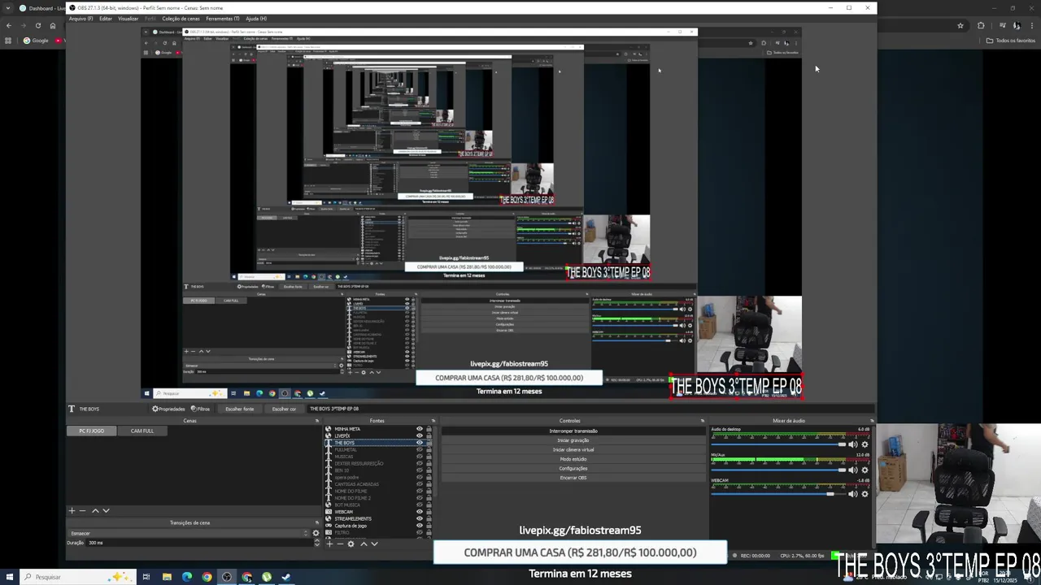
Task: Hide the STREAMELEMENTS source
Action: 420,518
